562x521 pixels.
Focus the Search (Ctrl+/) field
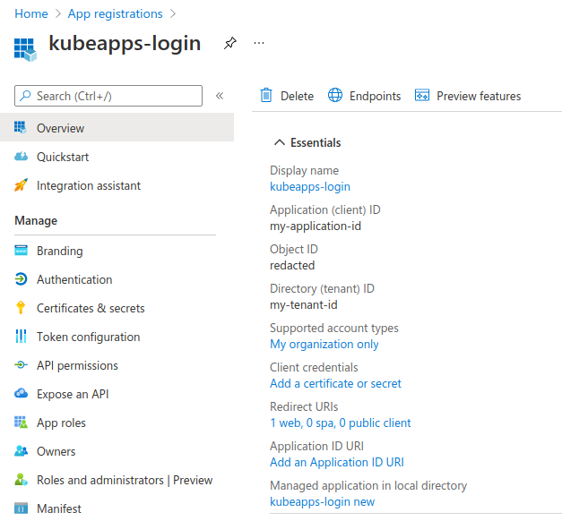click(108, 96)
